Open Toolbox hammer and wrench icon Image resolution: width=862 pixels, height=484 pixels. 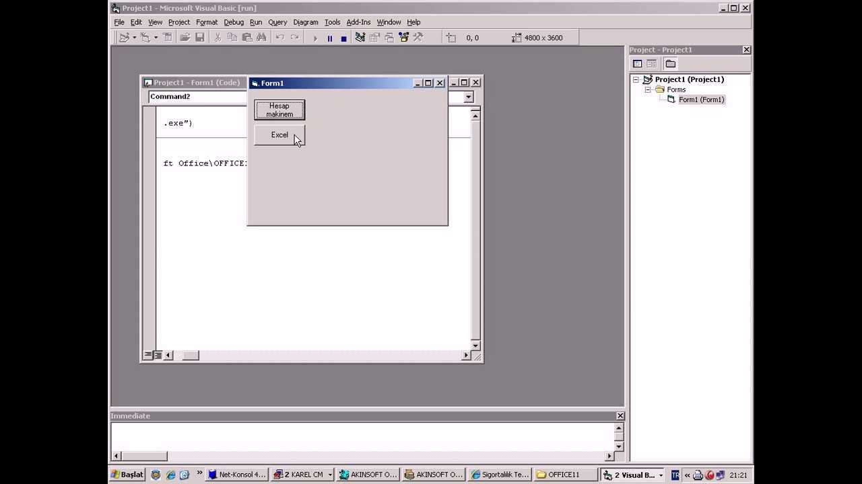[x=418, y=38]
